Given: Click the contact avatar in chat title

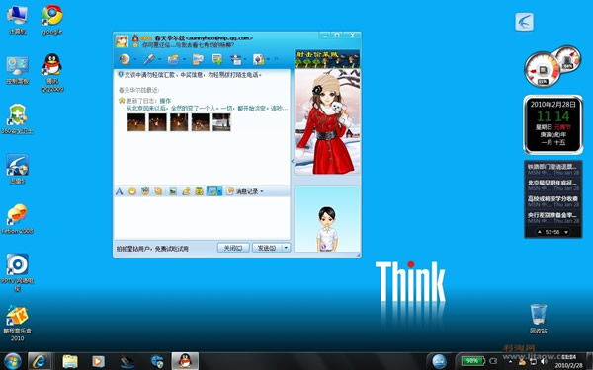Looking at the screenshot, I should [122, 41].
